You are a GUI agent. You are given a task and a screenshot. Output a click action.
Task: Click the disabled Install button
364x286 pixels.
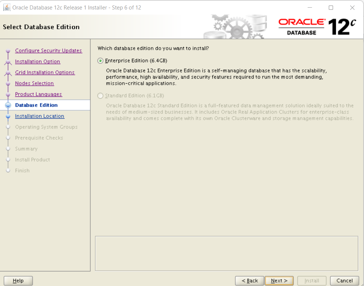[x=312, y=281]
